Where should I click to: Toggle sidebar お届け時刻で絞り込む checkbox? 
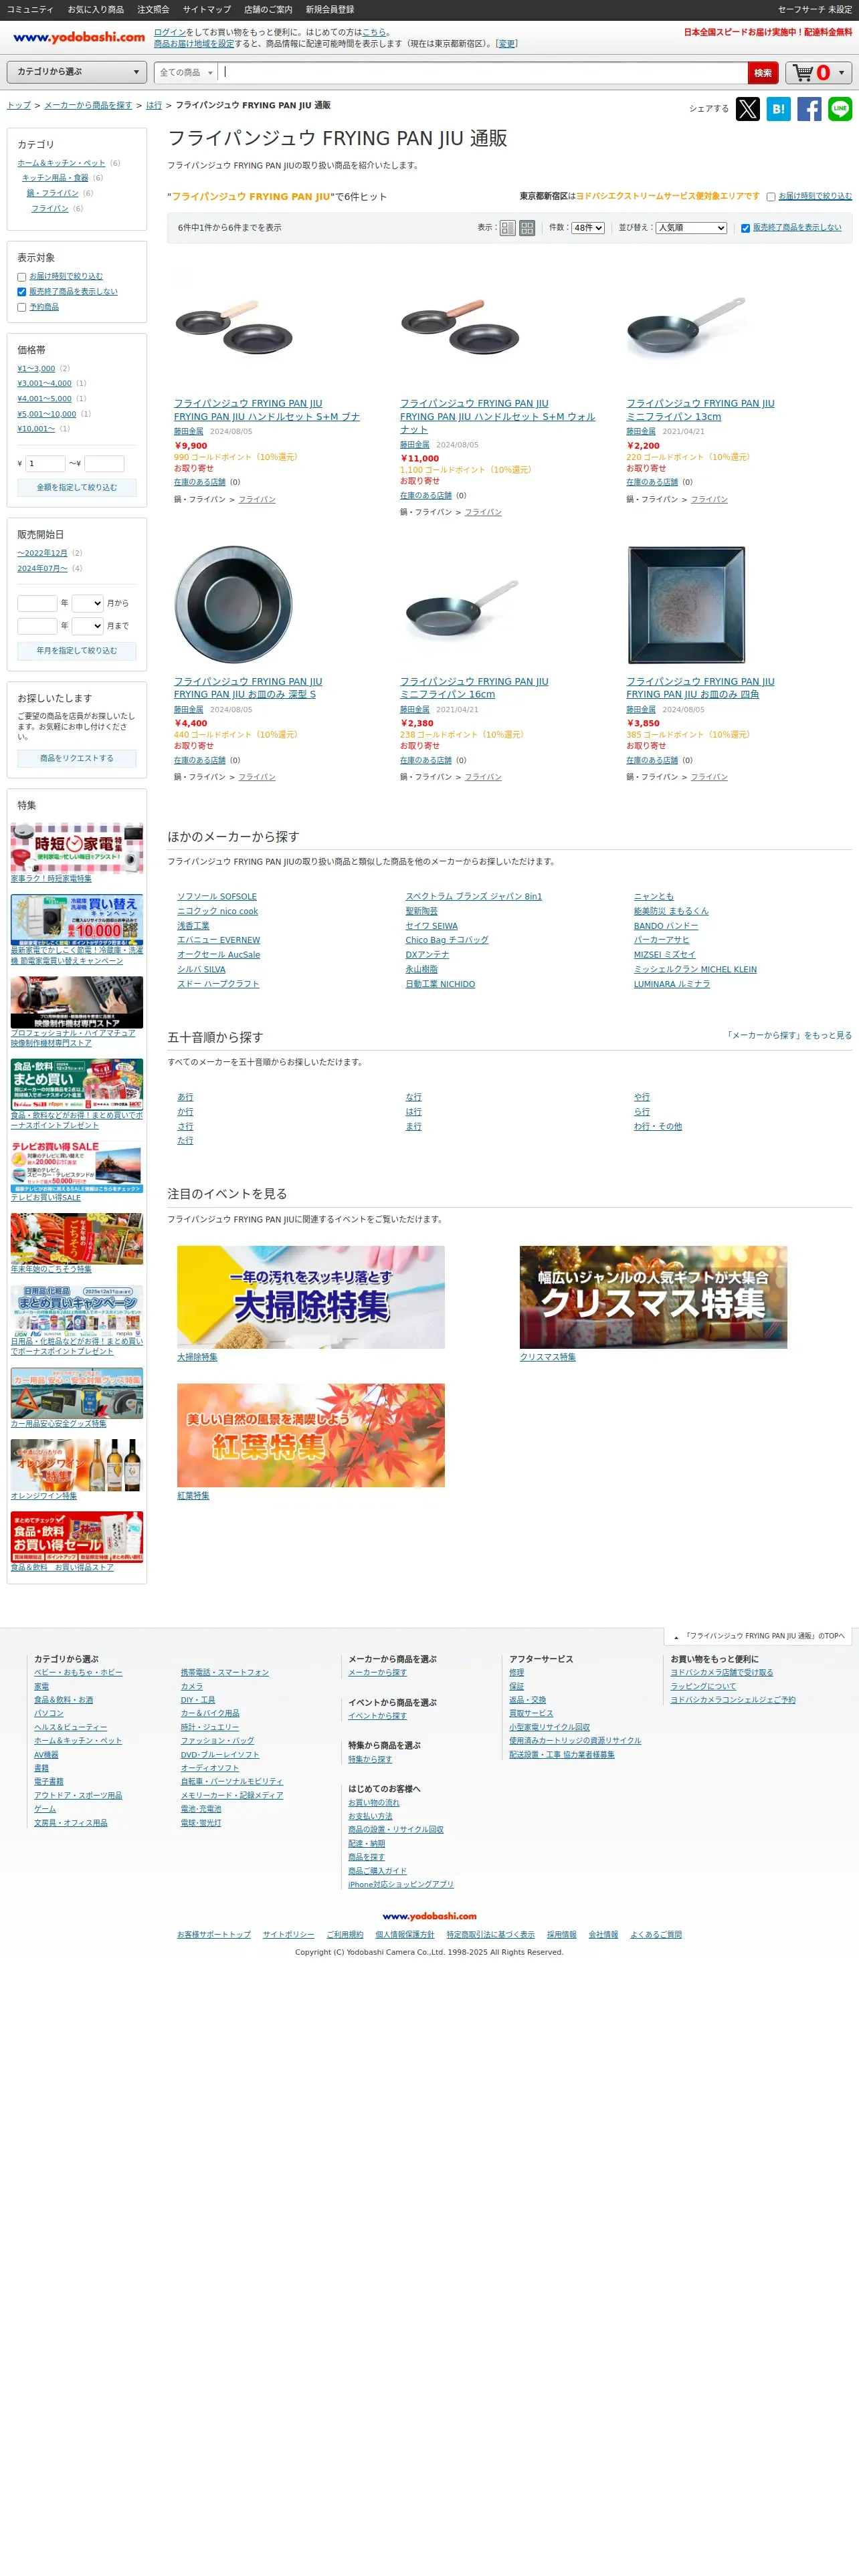(x=22, y=277)
